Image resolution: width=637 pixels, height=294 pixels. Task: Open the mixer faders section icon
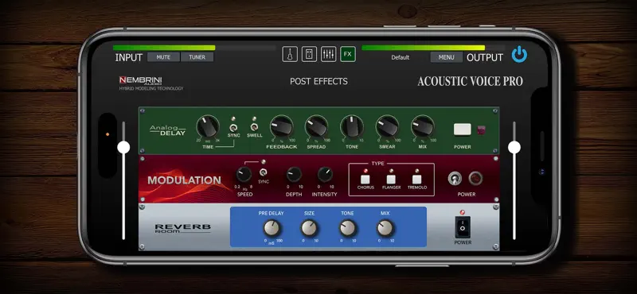pyautogui.click(x=328, y=54)
